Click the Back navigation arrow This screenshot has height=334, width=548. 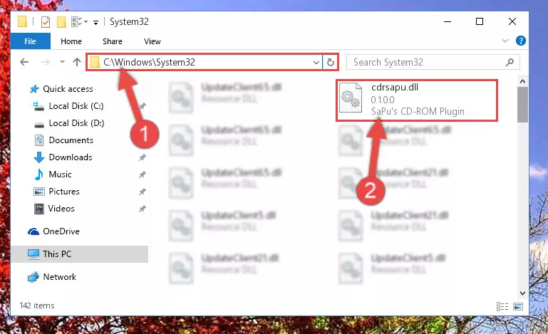click(x=24, y=62)
